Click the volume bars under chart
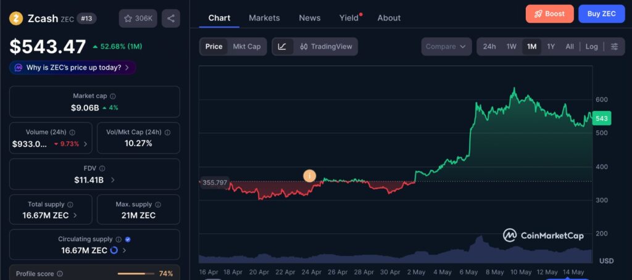The image size is (632, 280). coord(396,252)
